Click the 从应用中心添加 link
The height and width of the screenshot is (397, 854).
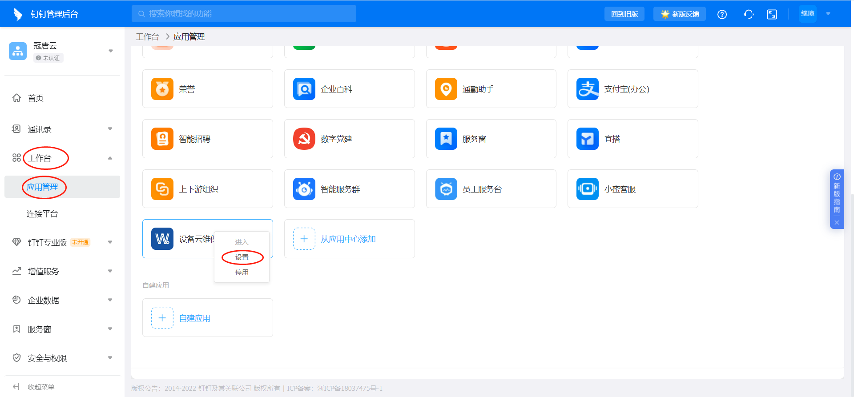[x=348, y=239]
